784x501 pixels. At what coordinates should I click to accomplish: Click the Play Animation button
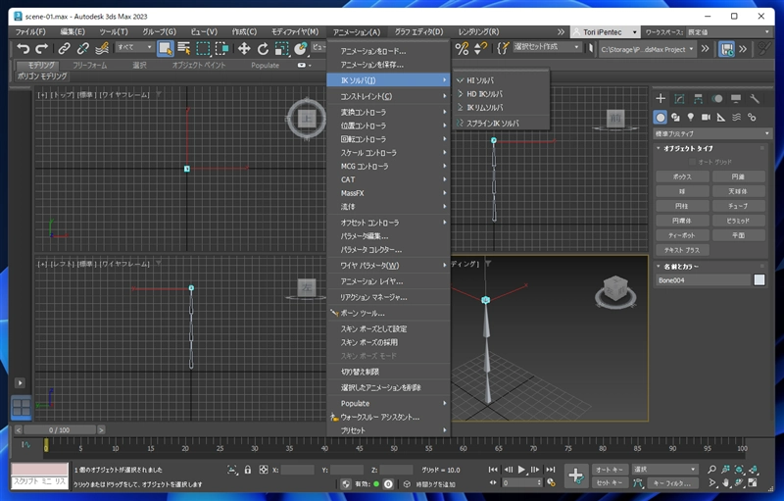[521, 470]
